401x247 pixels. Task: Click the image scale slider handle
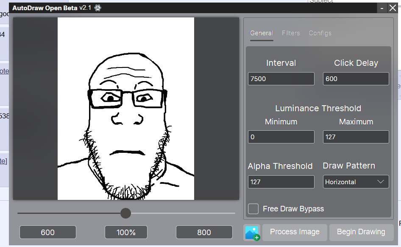[x=125, y=213]
